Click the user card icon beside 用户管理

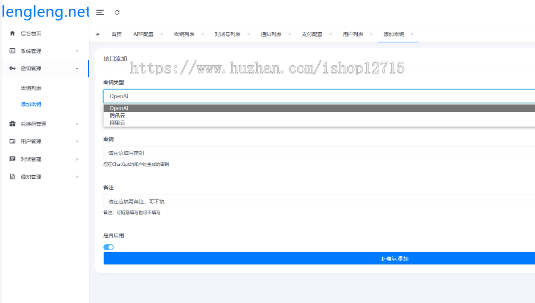tap(12, 141)
